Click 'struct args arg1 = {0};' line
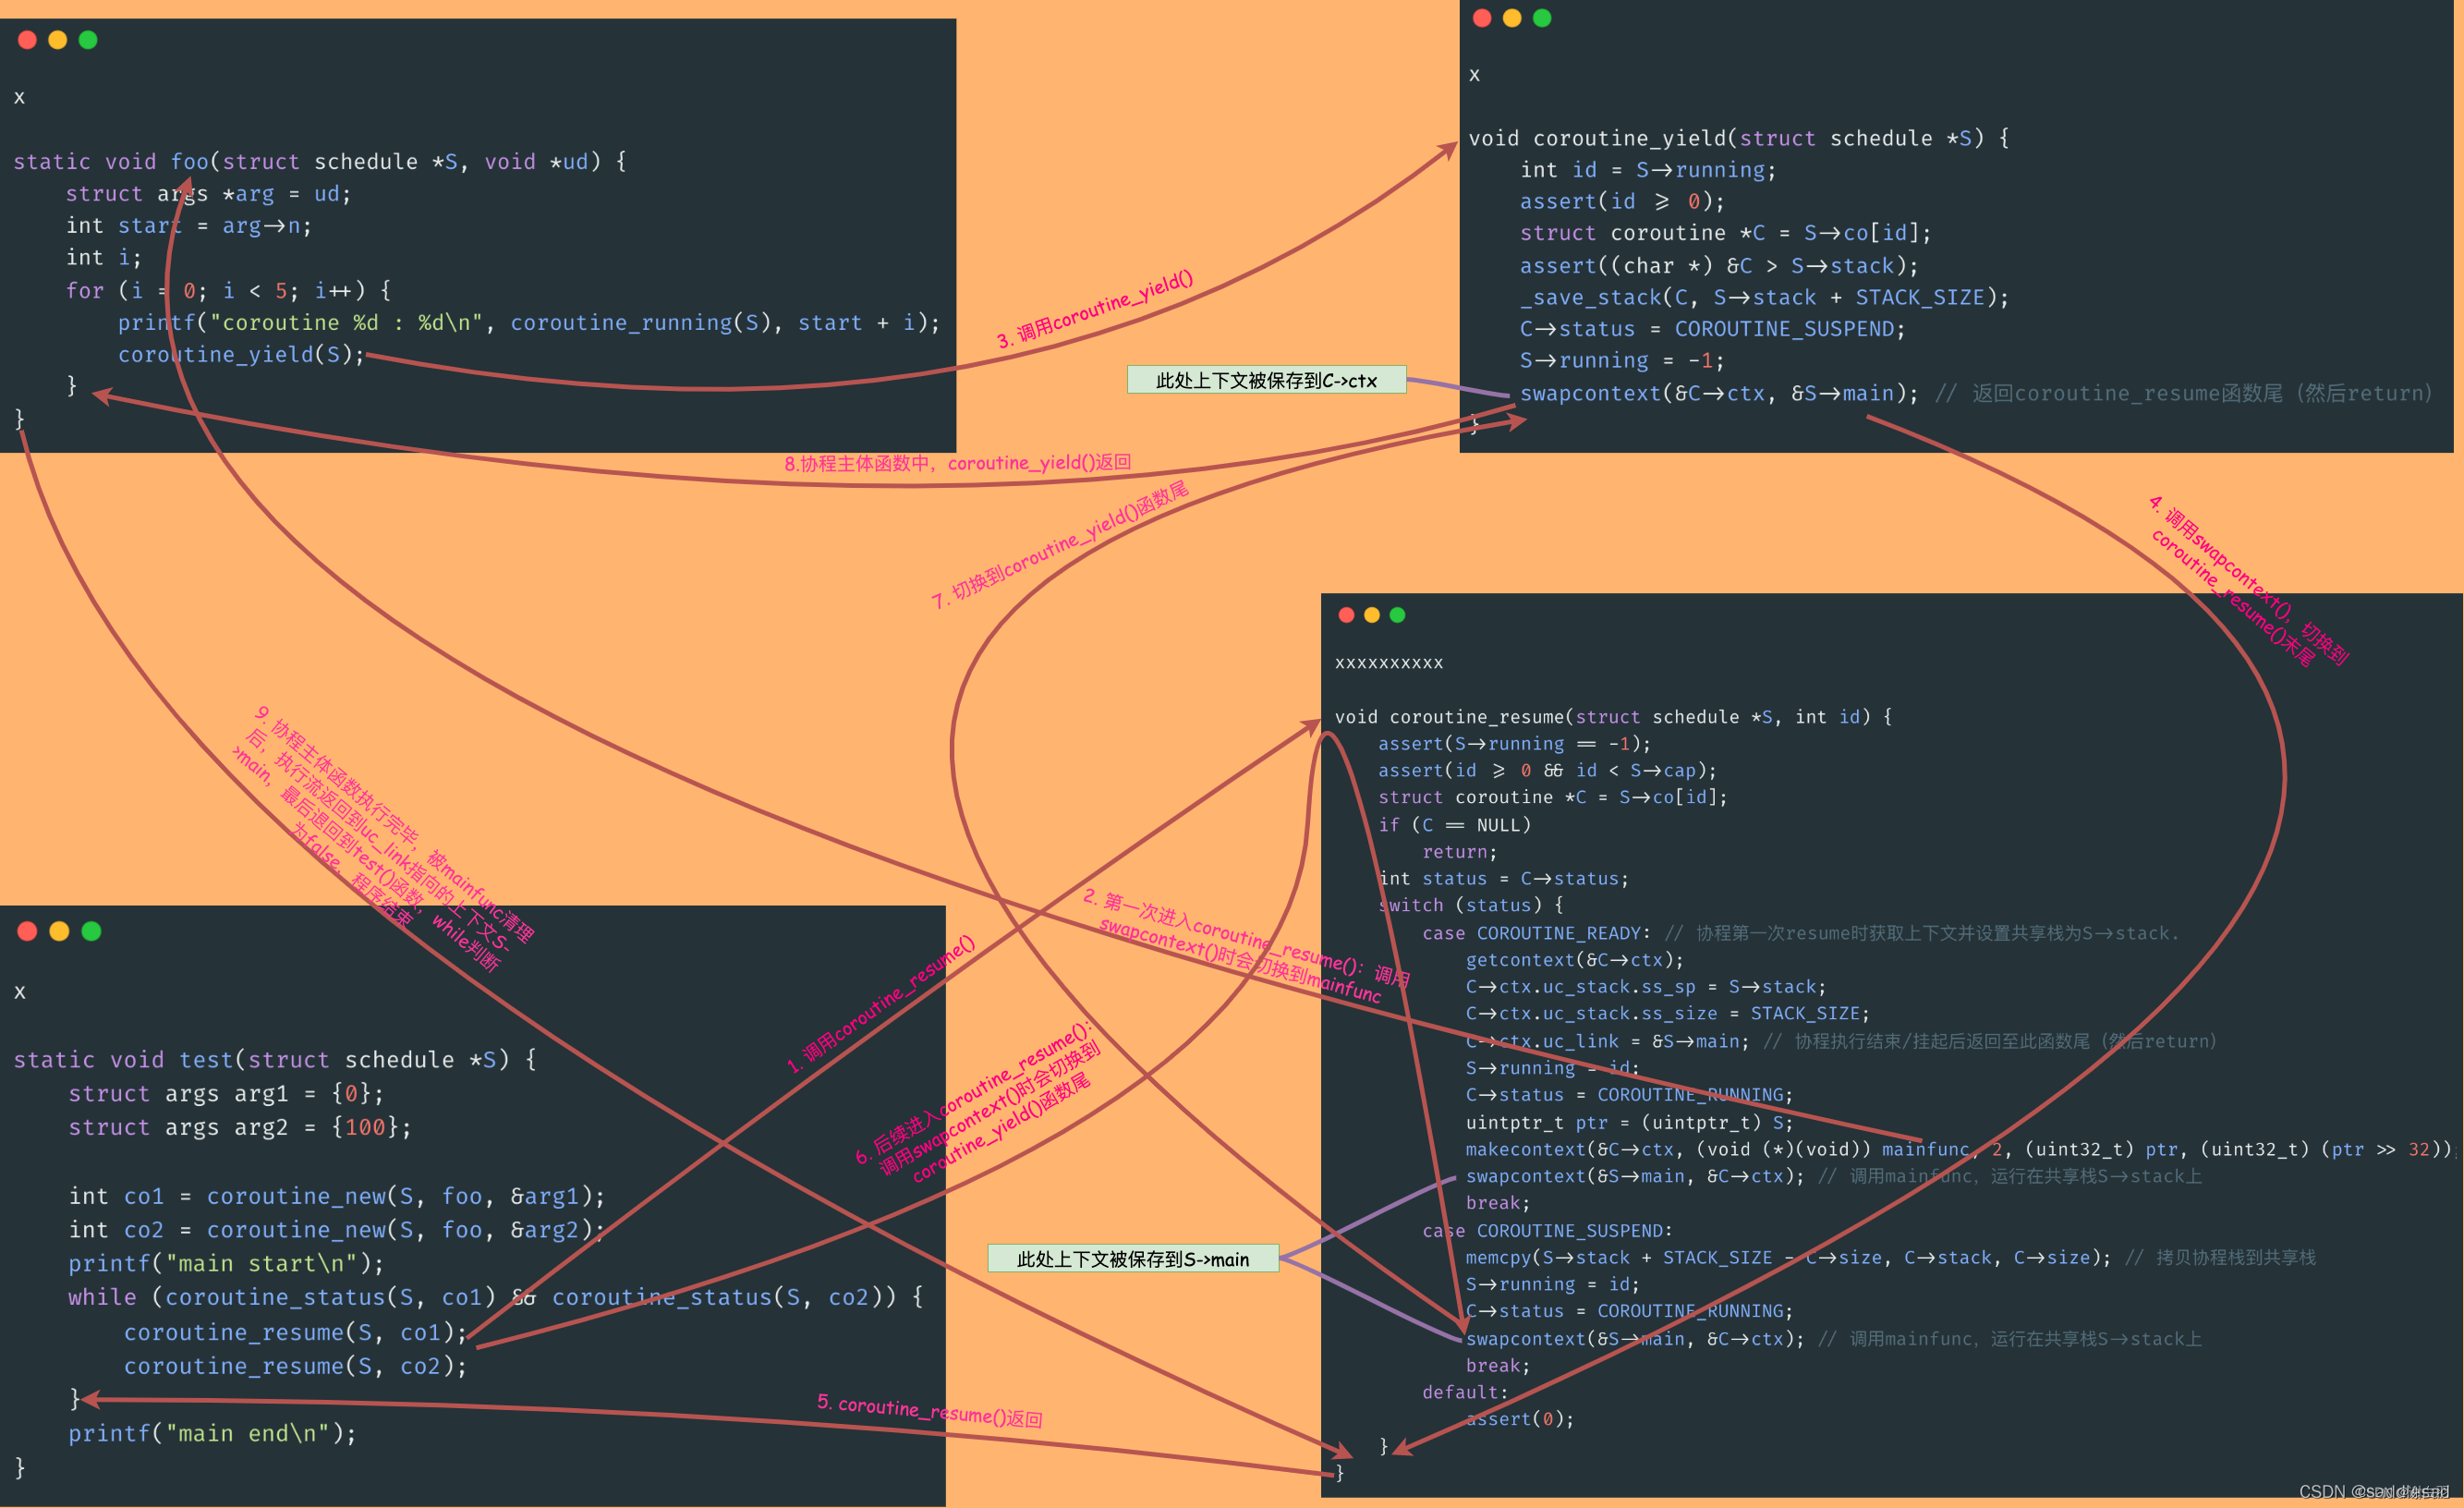 pos(226,1094)
